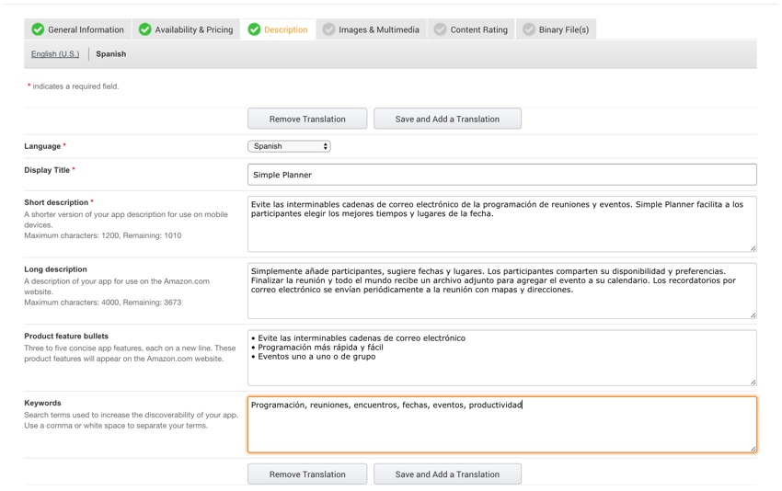Click into the Short description text area

click(501, 223)
